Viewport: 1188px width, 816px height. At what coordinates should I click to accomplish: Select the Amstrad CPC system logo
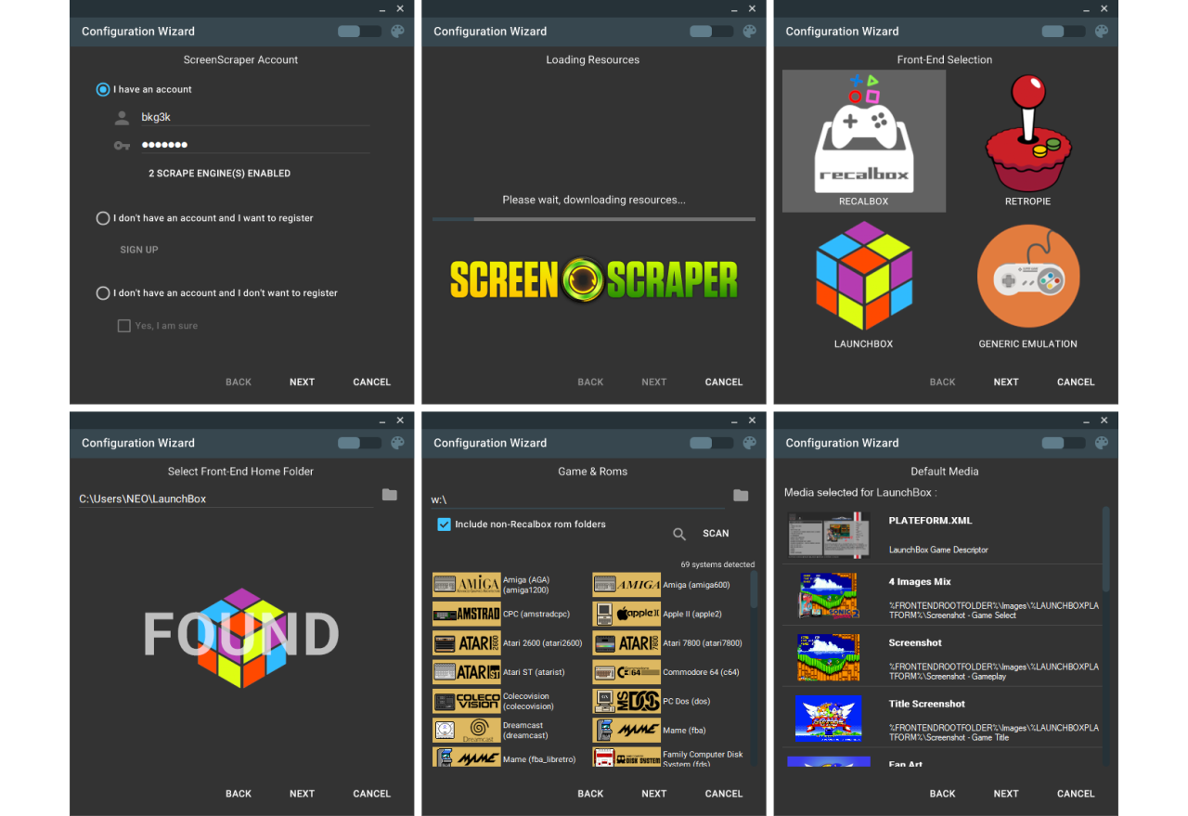466,614
